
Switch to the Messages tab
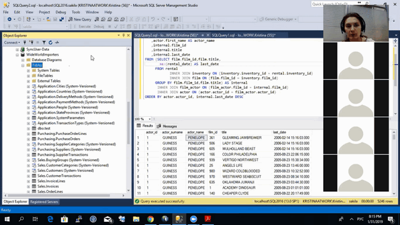(x=167, y=126)
